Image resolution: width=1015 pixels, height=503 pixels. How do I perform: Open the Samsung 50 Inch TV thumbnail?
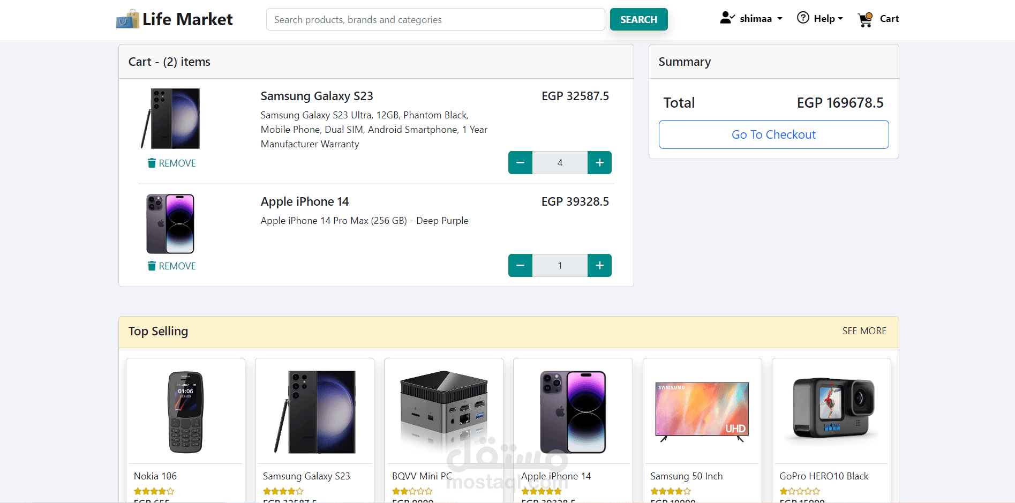(702, 411)
